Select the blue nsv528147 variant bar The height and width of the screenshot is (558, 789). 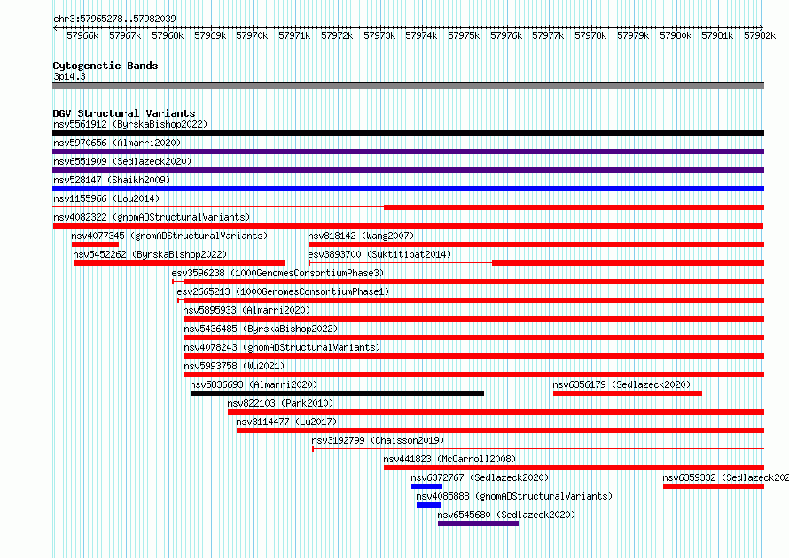click(408, 189)
